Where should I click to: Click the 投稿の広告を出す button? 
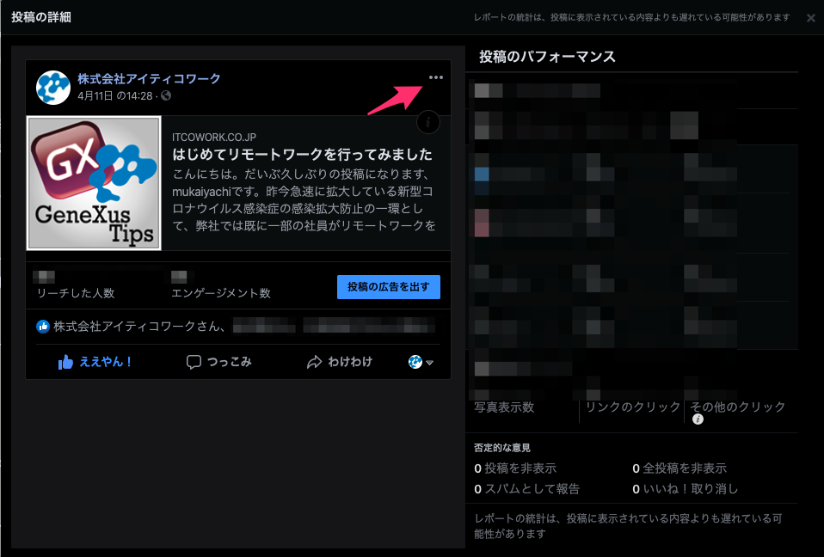click(x=389, y=286)
